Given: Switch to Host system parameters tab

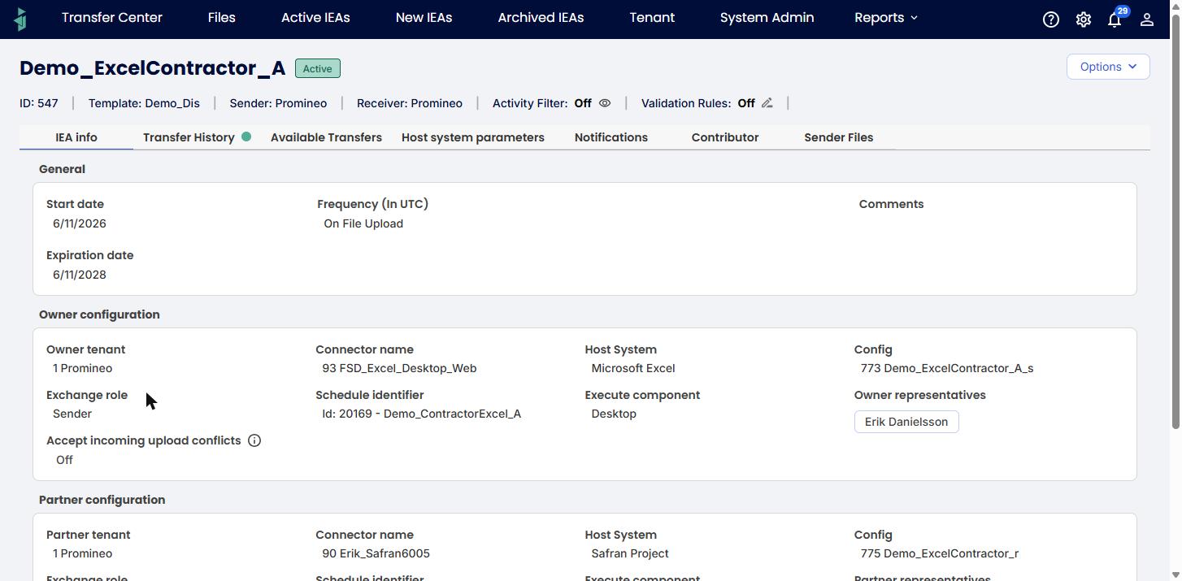Looking at the screenshot, I should pyautogui.click(x=473, y=137).
